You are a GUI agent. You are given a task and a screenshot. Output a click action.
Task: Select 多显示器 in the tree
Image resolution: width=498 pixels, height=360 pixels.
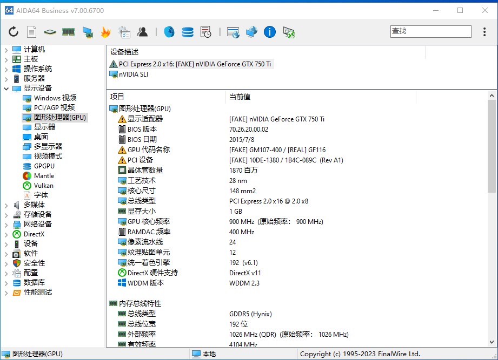pos(42,147)
